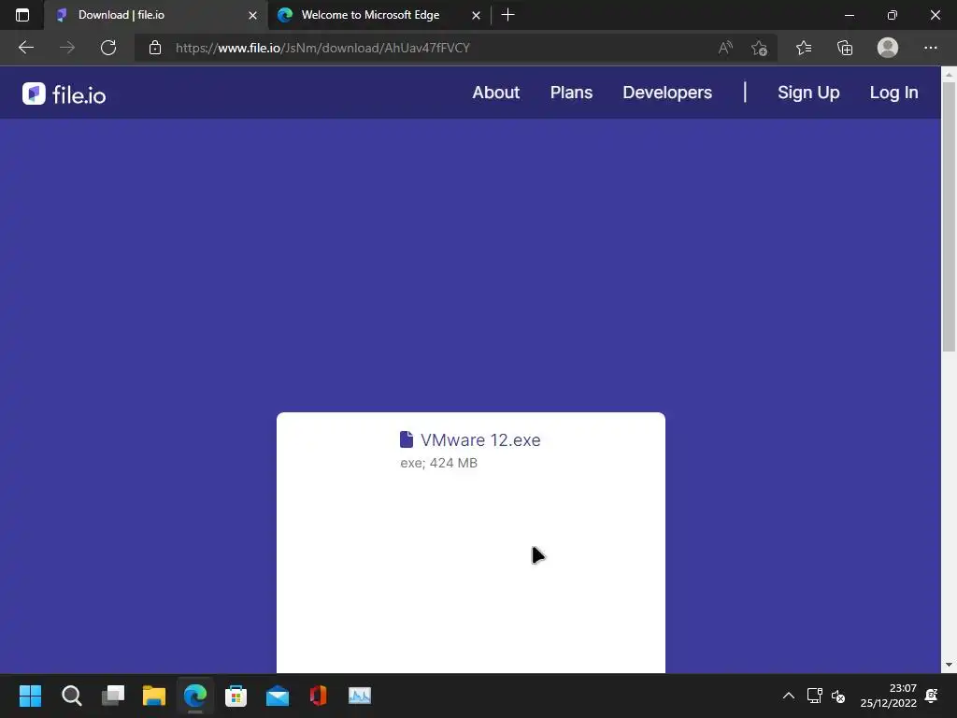Add this page to favorites
This screenshot has width=957, height=718.
pos(759,48)
